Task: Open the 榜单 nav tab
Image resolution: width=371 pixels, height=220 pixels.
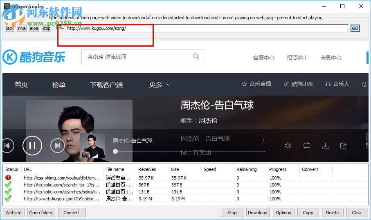Action: [58, 85]
